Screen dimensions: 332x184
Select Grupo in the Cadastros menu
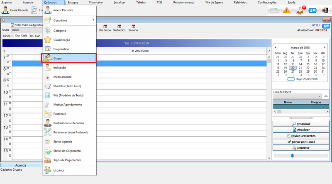(69, 58)
